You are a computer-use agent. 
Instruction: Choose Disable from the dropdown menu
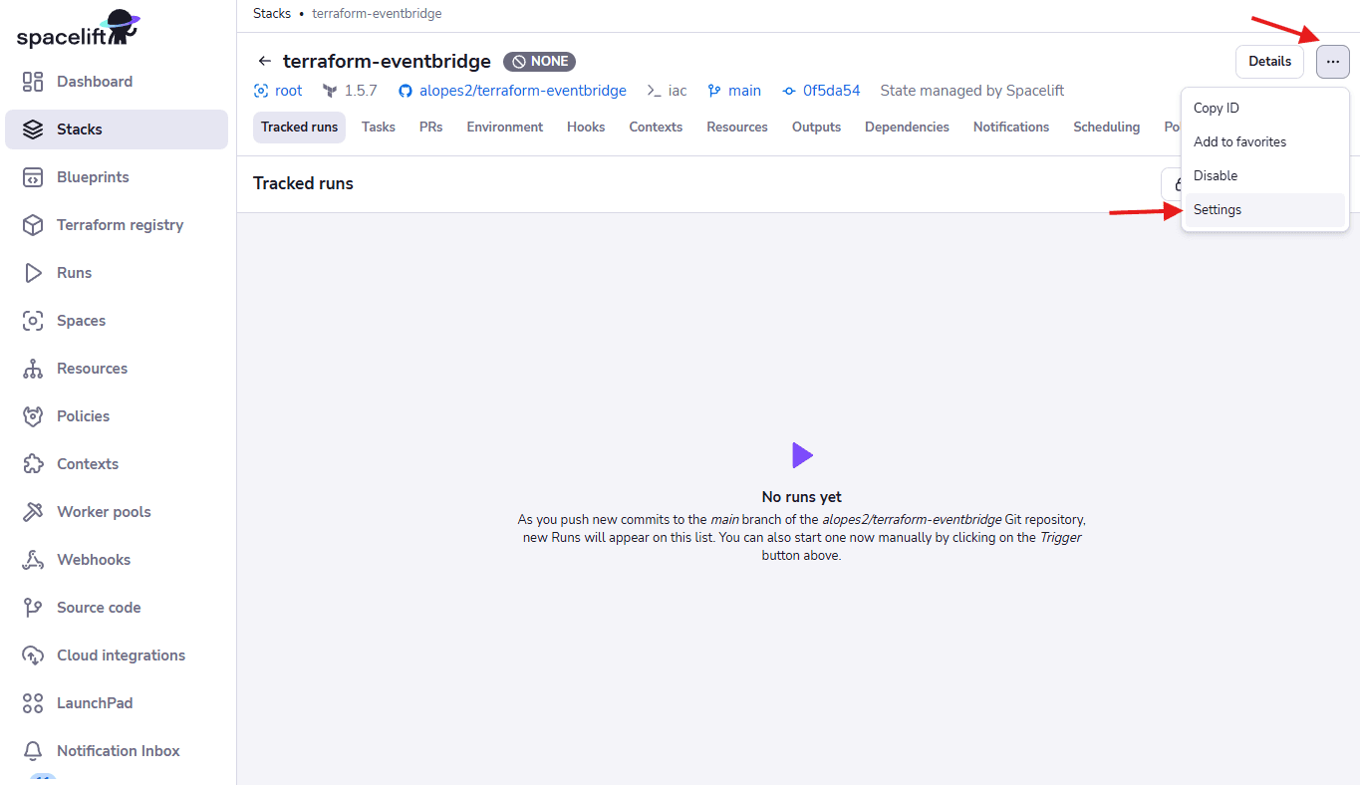point(1264,175)
